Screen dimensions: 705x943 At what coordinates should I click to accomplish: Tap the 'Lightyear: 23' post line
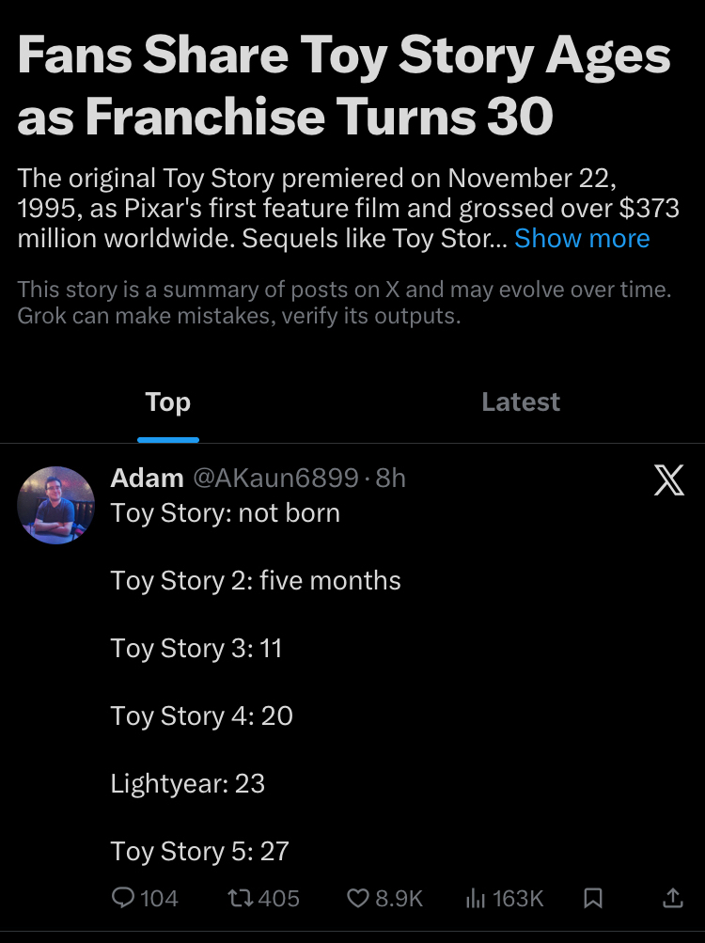pos(188,784)
